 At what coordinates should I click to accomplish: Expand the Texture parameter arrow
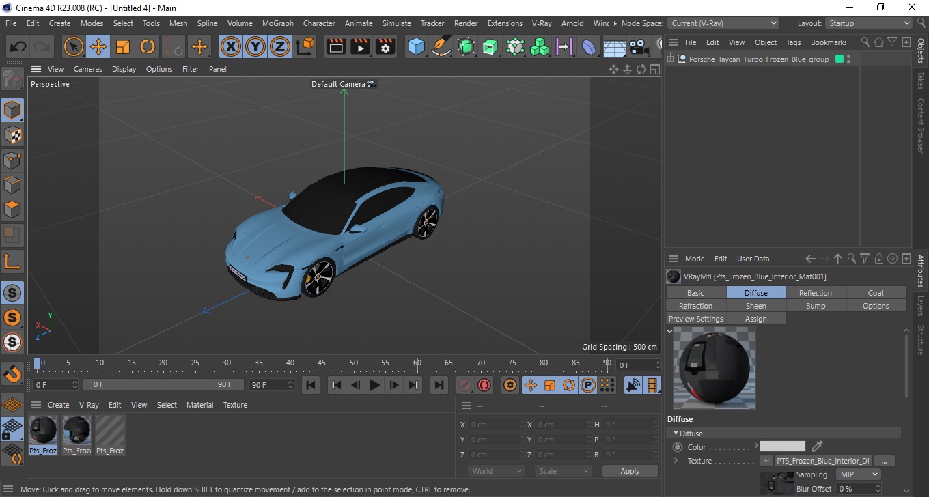point(676,461)
